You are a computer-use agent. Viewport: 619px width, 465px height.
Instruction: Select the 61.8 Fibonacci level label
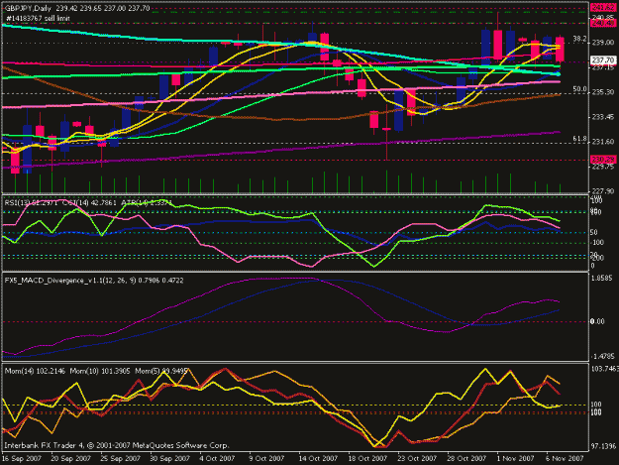coord(579,139)
